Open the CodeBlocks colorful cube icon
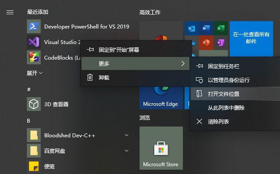The height and width of the screenshot is (174, 280). [34, 57]
